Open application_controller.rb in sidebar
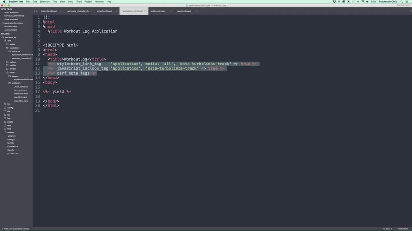412x231 pixels. tap(22, 55)
